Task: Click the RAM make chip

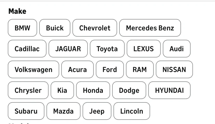Action: click(x=140, y=70)
